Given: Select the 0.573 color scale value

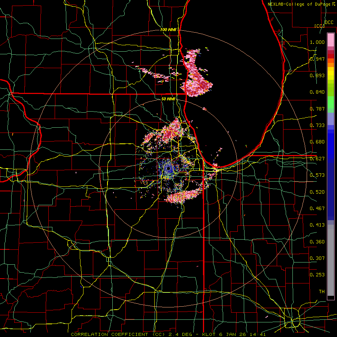Looking at the screenshot, I should click(x=317, y=175).
